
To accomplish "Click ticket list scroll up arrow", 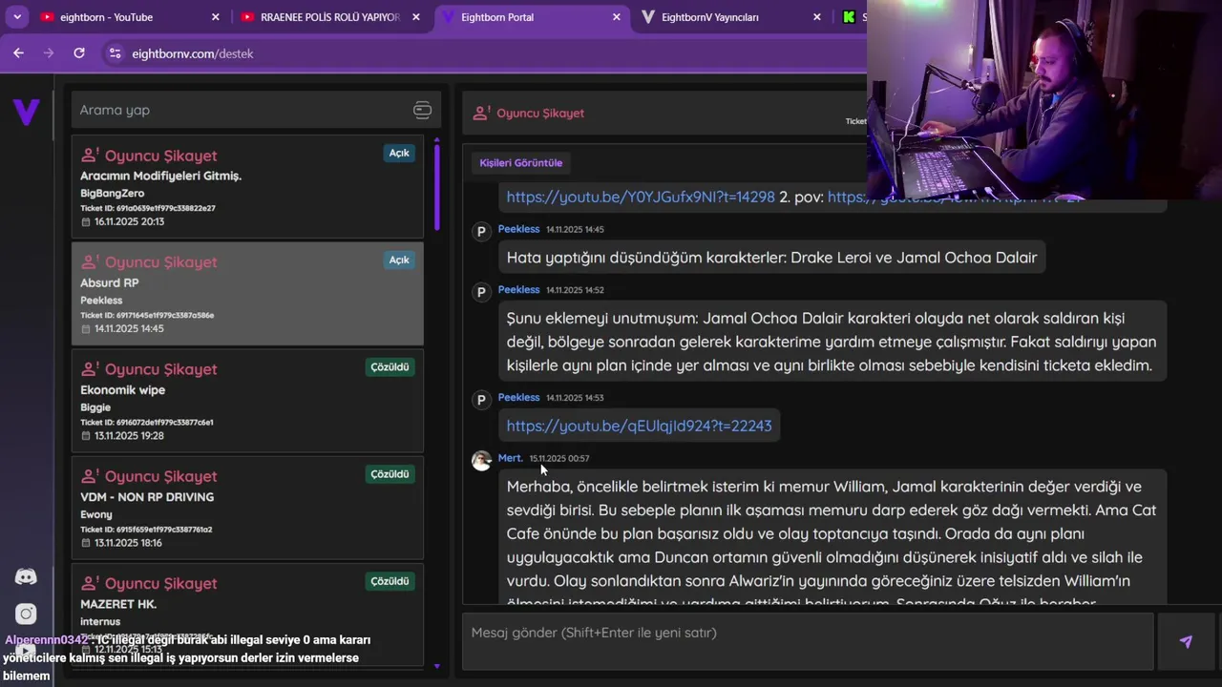I will (x=436, y=139).
